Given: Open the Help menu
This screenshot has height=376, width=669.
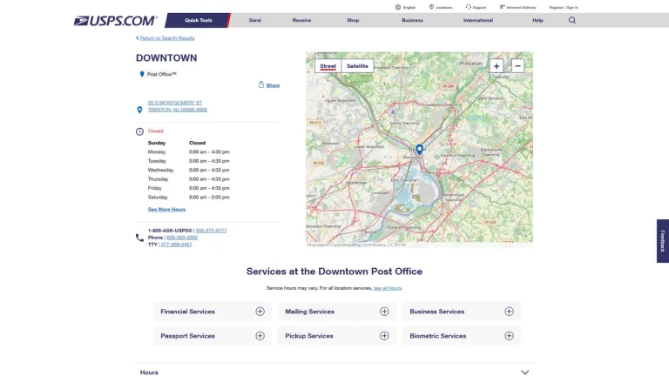Looking at the screenshot, I should tap(537, 20).
